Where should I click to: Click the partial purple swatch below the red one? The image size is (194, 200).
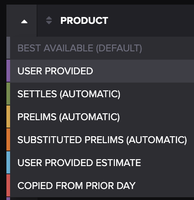8,199
